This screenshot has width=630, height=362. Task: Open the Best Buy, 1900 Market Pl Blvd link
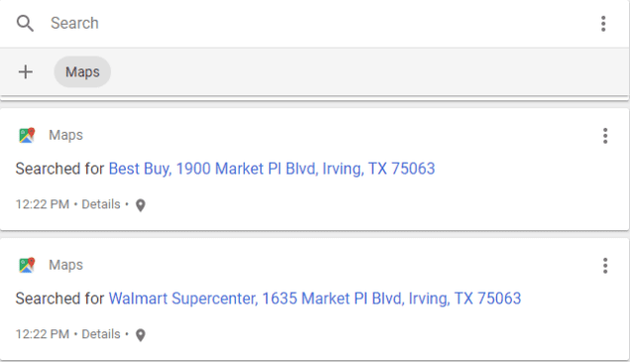(x=271, y=169)
